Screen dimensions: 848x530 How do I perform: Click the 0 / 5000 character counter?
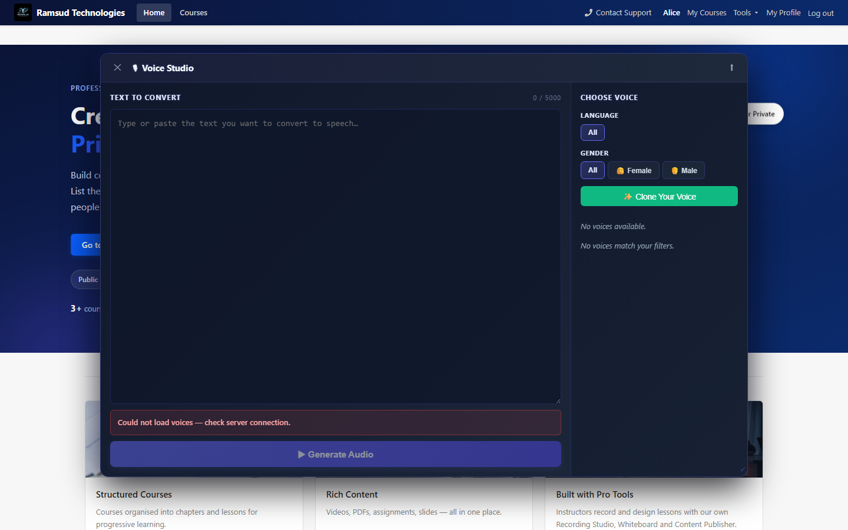(546, 98)
